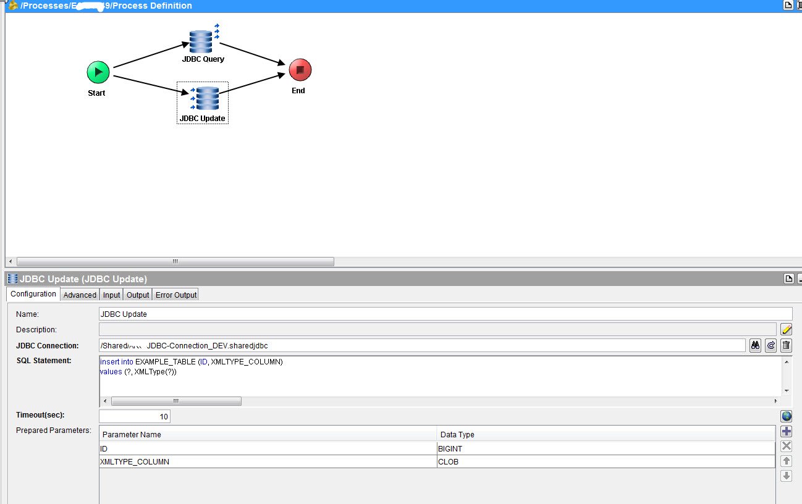Click the SQL statement horizontal scrollbar
This screenshot has height=504, width=802.
click(176, 401)
